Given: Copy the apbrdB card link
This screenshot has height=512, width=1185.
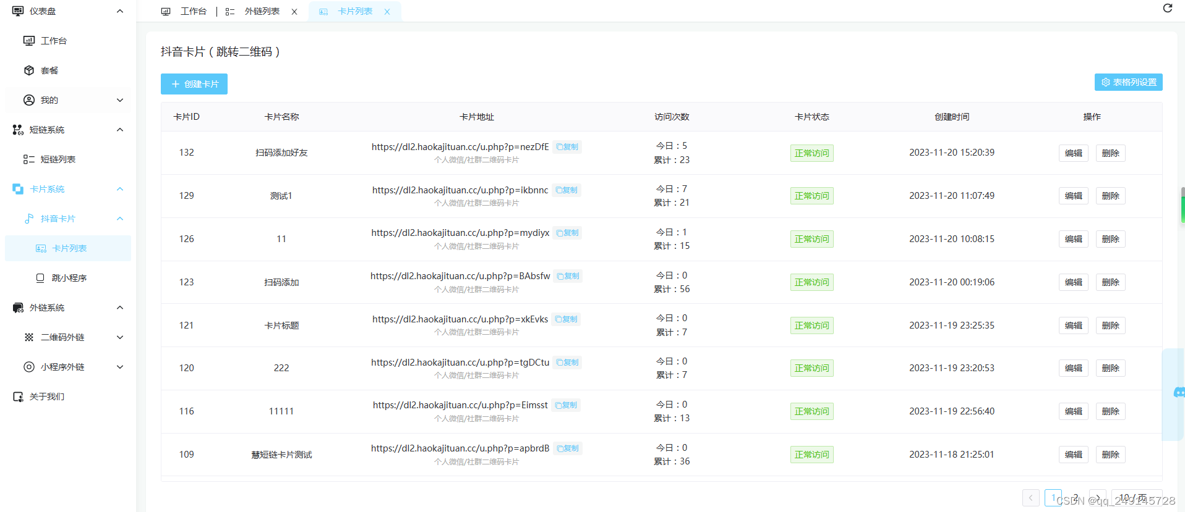Looking at the screenshot, I should click(568, 448).
